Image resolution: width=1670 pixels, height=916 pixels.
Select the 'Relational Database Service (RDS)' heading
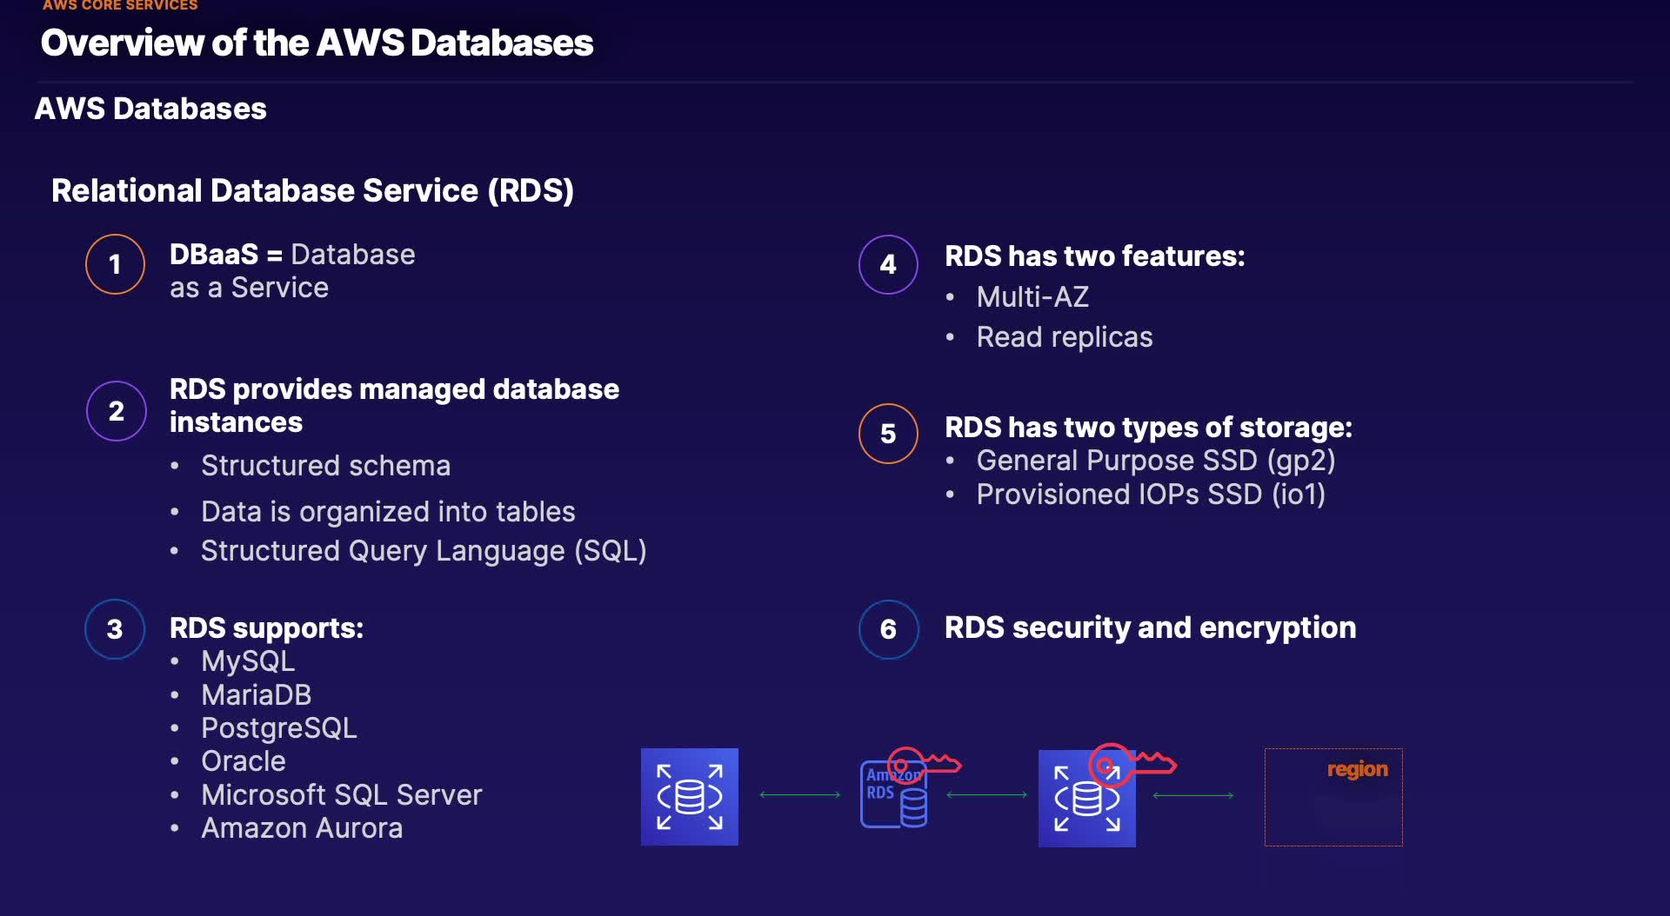pyautogui.click(x=312, y=190)
